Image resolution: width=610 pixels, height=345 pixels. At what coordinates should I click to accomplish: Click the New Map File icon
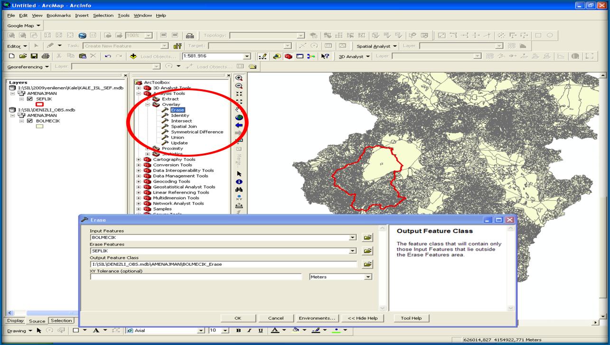[12, 56]
